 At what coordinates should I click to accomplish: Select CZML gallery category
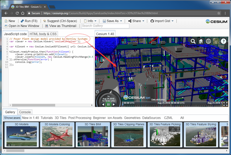(169, 118)
